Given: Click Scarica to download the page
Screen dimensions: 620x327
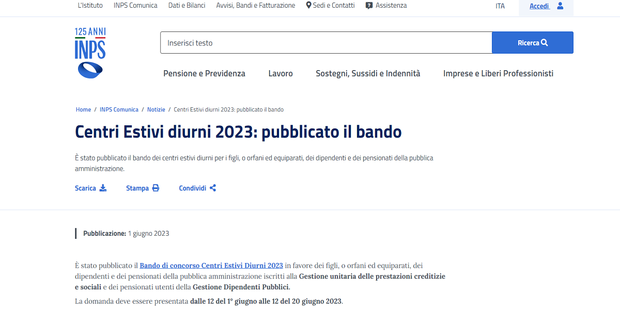Looking at the screenshot, I should point(90,188).
